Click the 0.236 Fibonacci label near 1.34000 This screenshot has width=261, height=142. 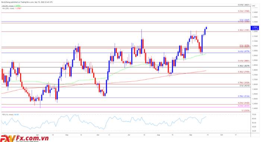pyautogui.click(x=244, y=11)
